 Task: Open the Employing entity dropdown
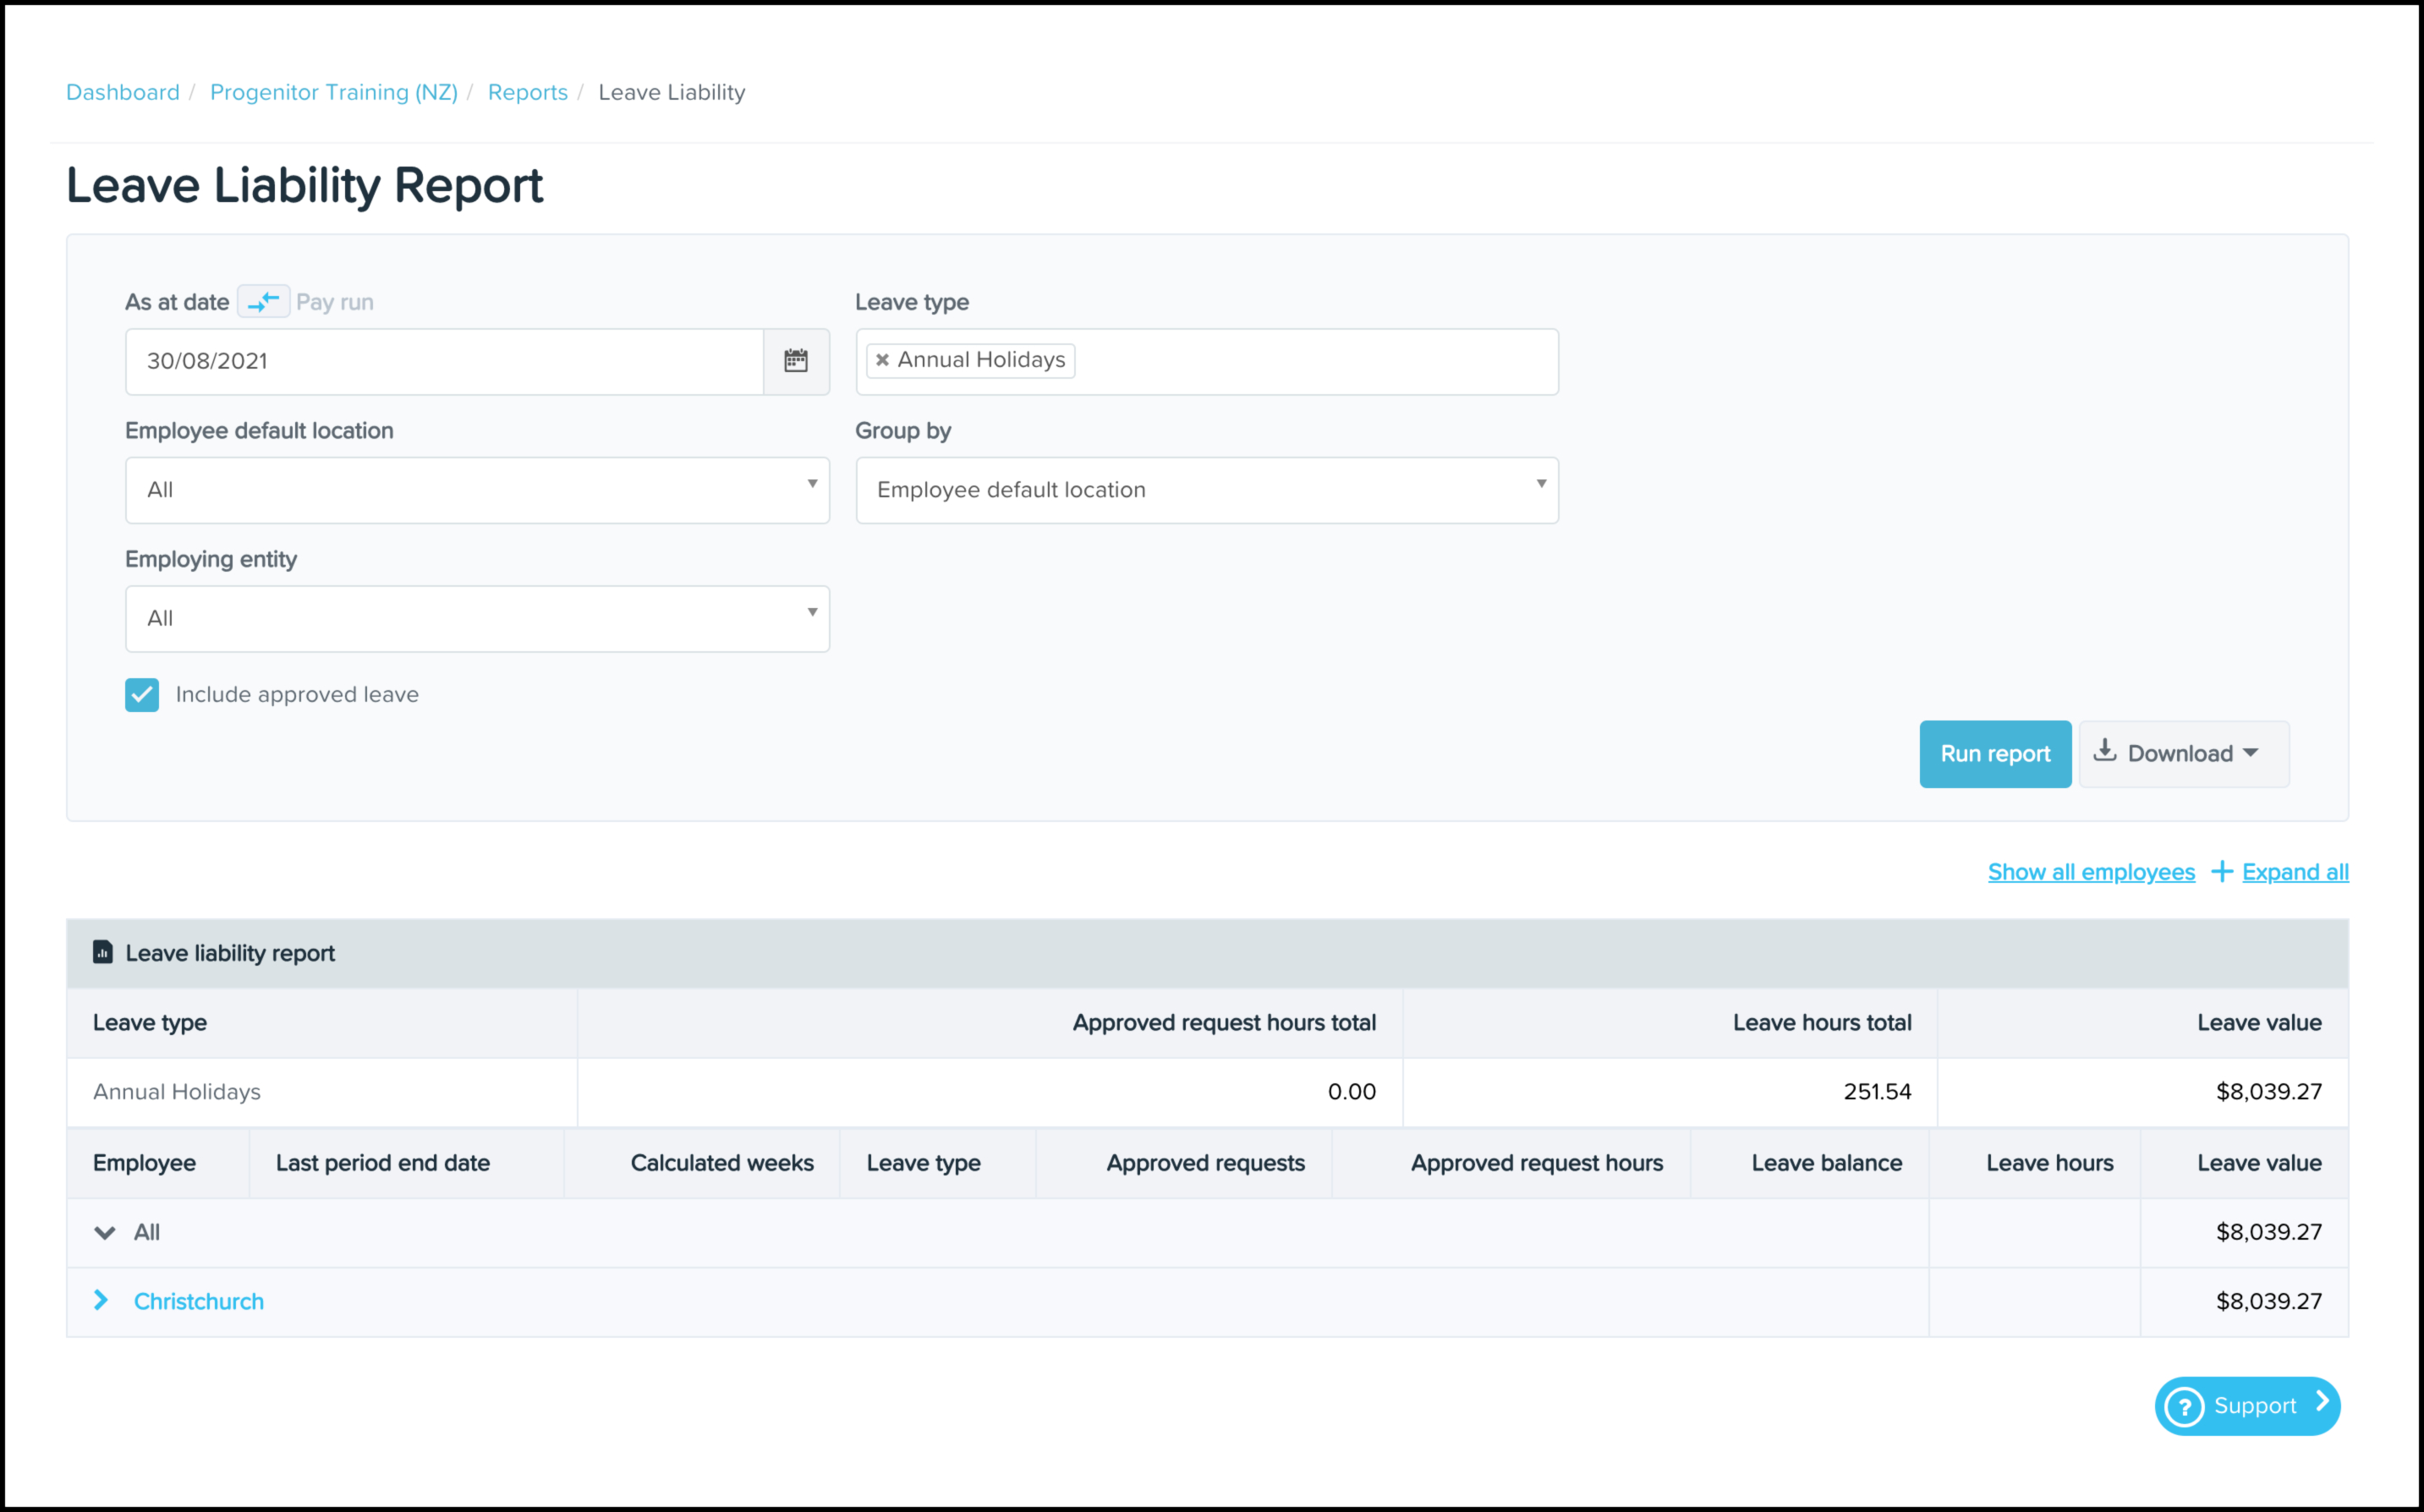[x=477, y=619]
